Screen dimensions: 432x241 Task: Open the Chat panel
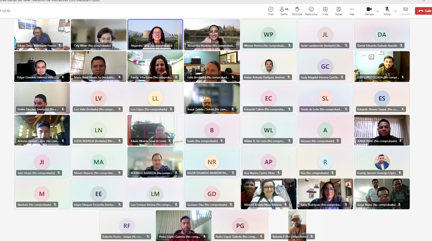tap(271, 10)
